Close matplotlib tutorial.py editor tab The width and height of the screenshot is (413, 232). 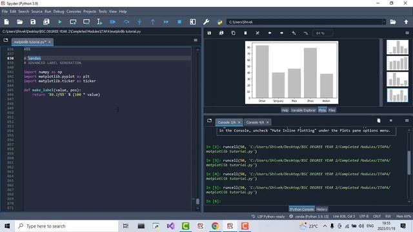pos(50,42)
